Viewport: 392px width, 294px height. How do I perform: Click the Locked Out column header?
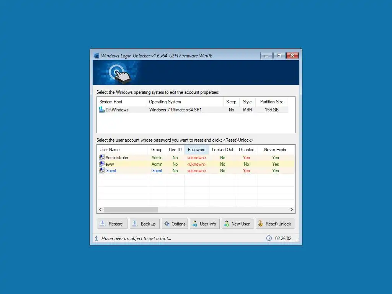(222, 150)
